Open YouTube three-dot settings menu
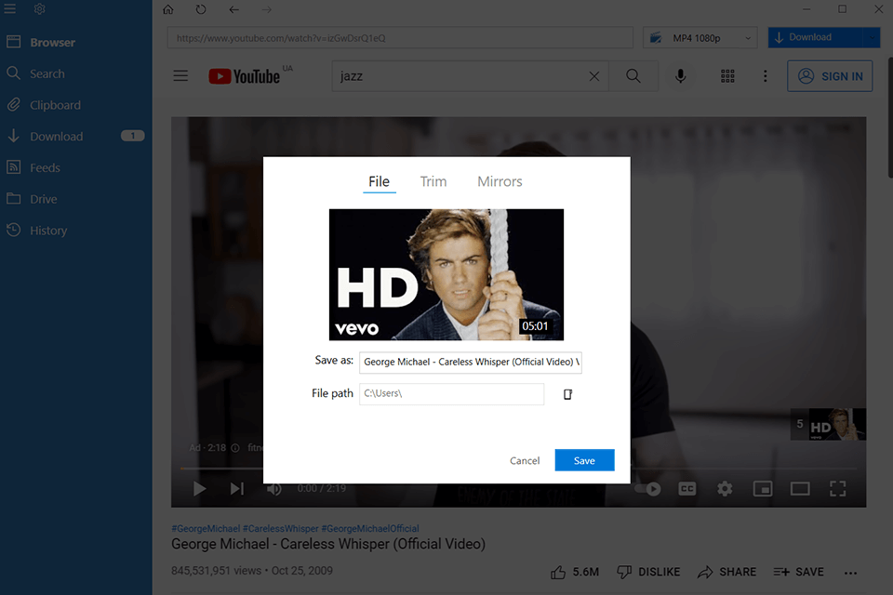This screenshot has height=595, width=893. (765, 75)
